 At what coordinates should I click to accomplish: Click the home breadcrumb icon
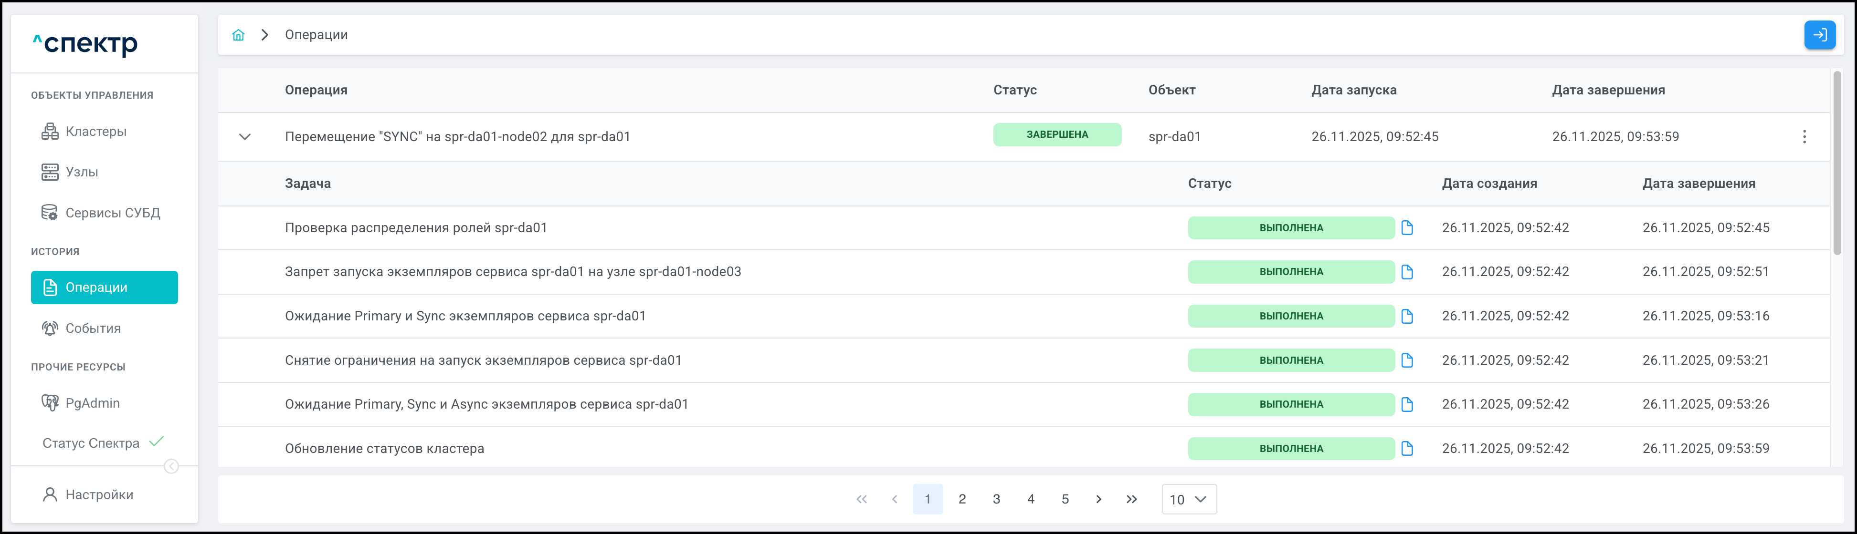tap(238, 34)
